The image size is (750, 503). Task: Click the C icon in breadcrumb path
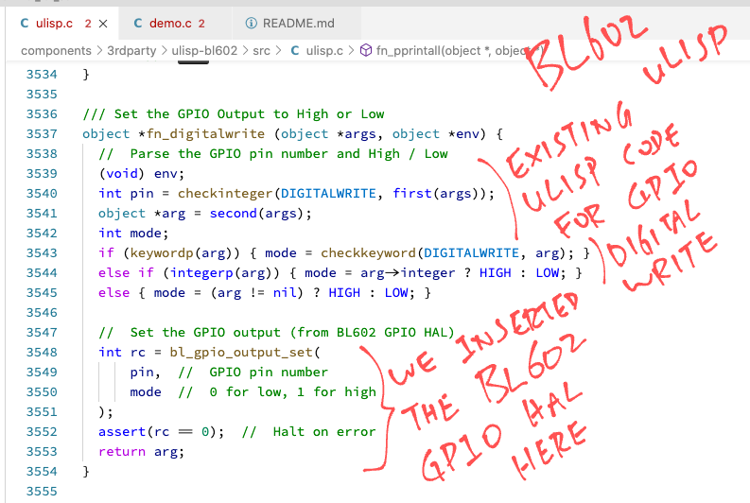point(294,50)
